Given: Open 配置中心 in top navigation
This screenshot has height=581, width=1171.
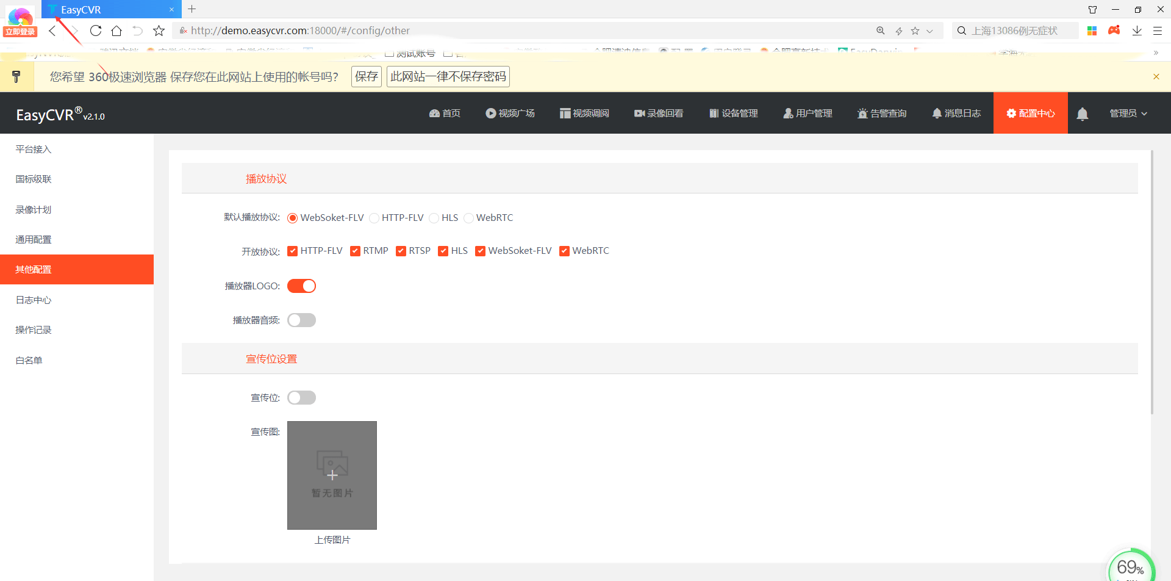Looking at the screenshot, I should click(x=1031, y=113).
